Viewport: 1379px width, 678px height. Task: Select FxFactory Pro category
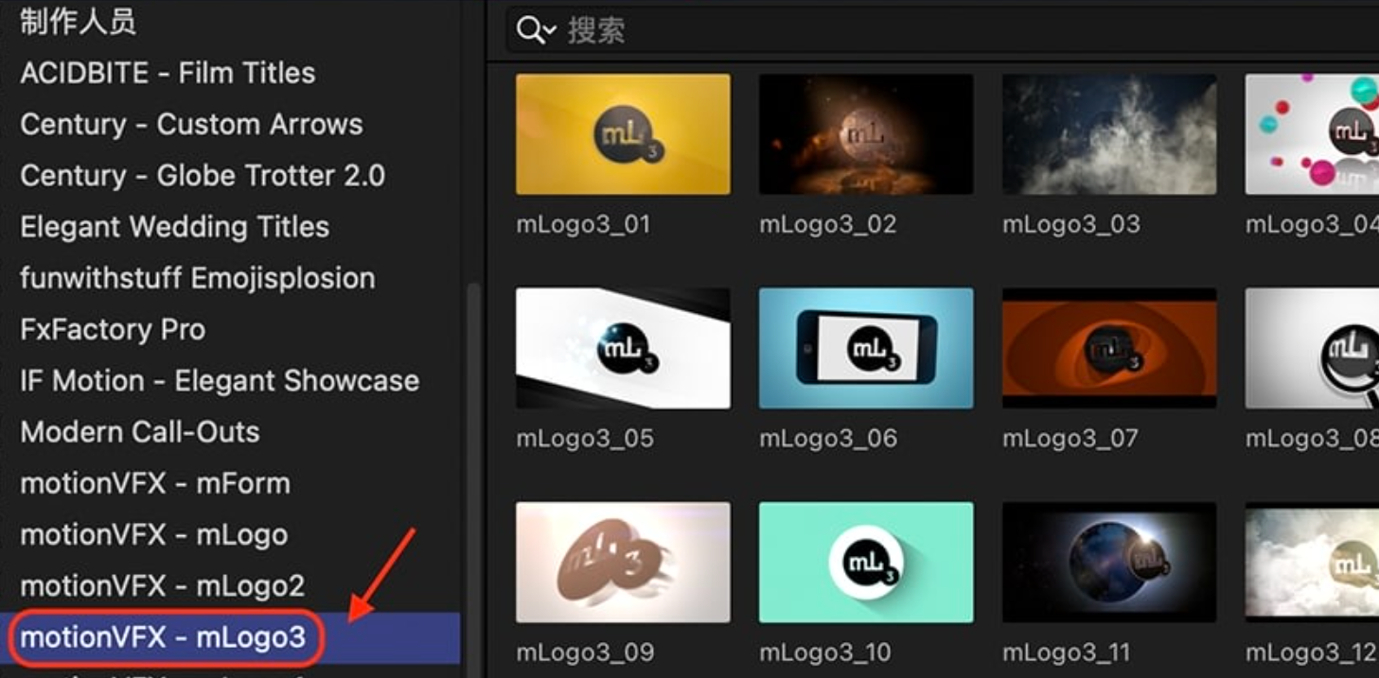[x=113, y=329]
